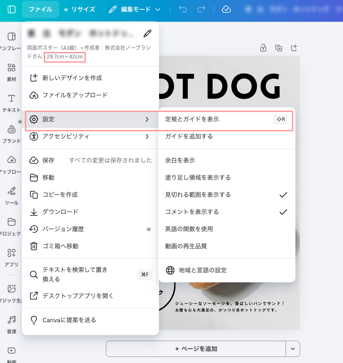Expand the 編集モード dropdown
The width and height of the screenshot is (343, 363).
135,9
